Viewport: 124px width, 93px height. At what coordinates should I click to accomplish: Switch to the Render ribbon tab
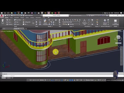pos(22,18)
